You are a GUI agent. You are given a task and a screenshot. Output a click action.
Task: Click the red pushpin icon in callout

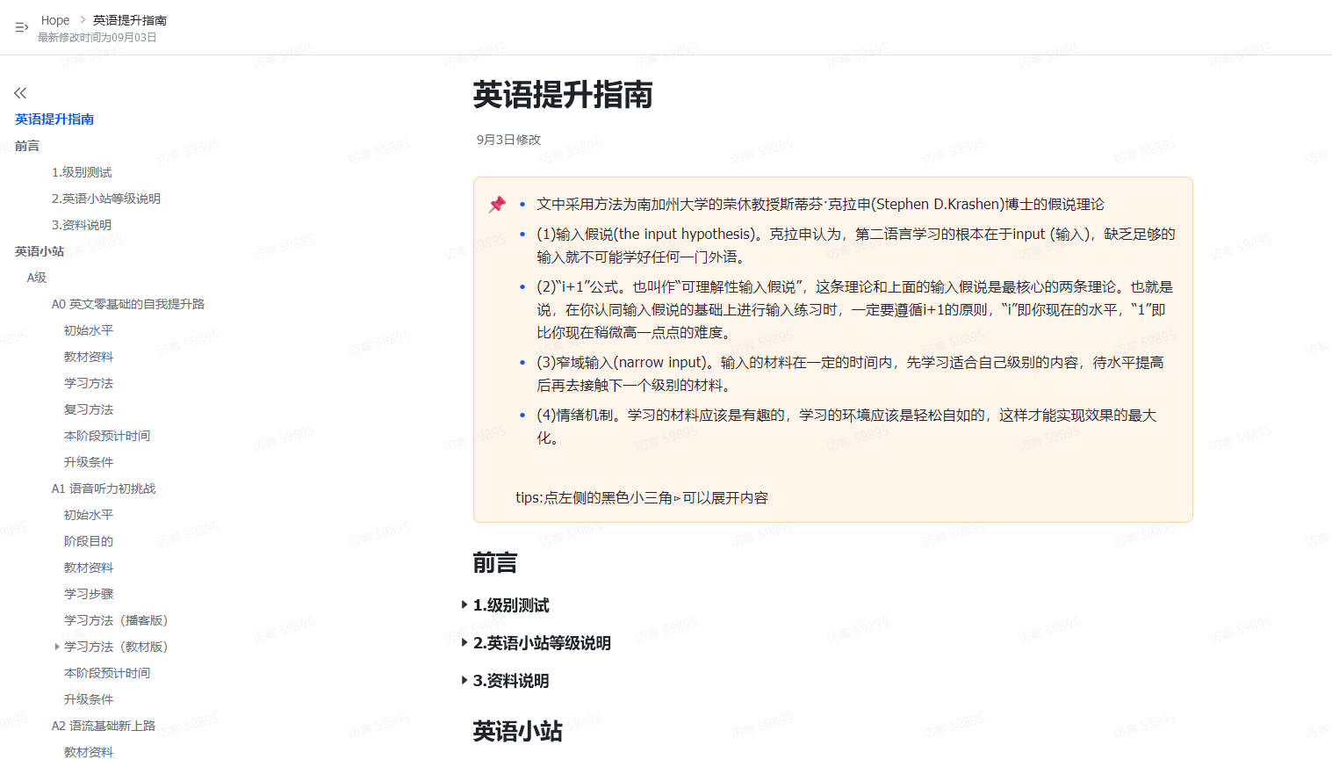(x=497, y=205)
